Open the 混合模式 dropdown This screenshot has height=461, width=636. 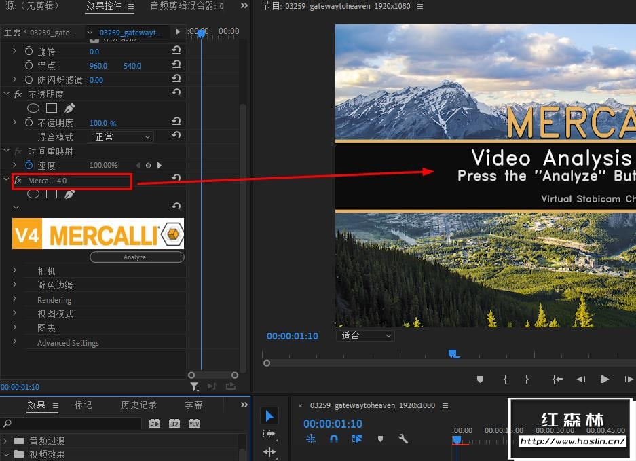coord(121,136)
